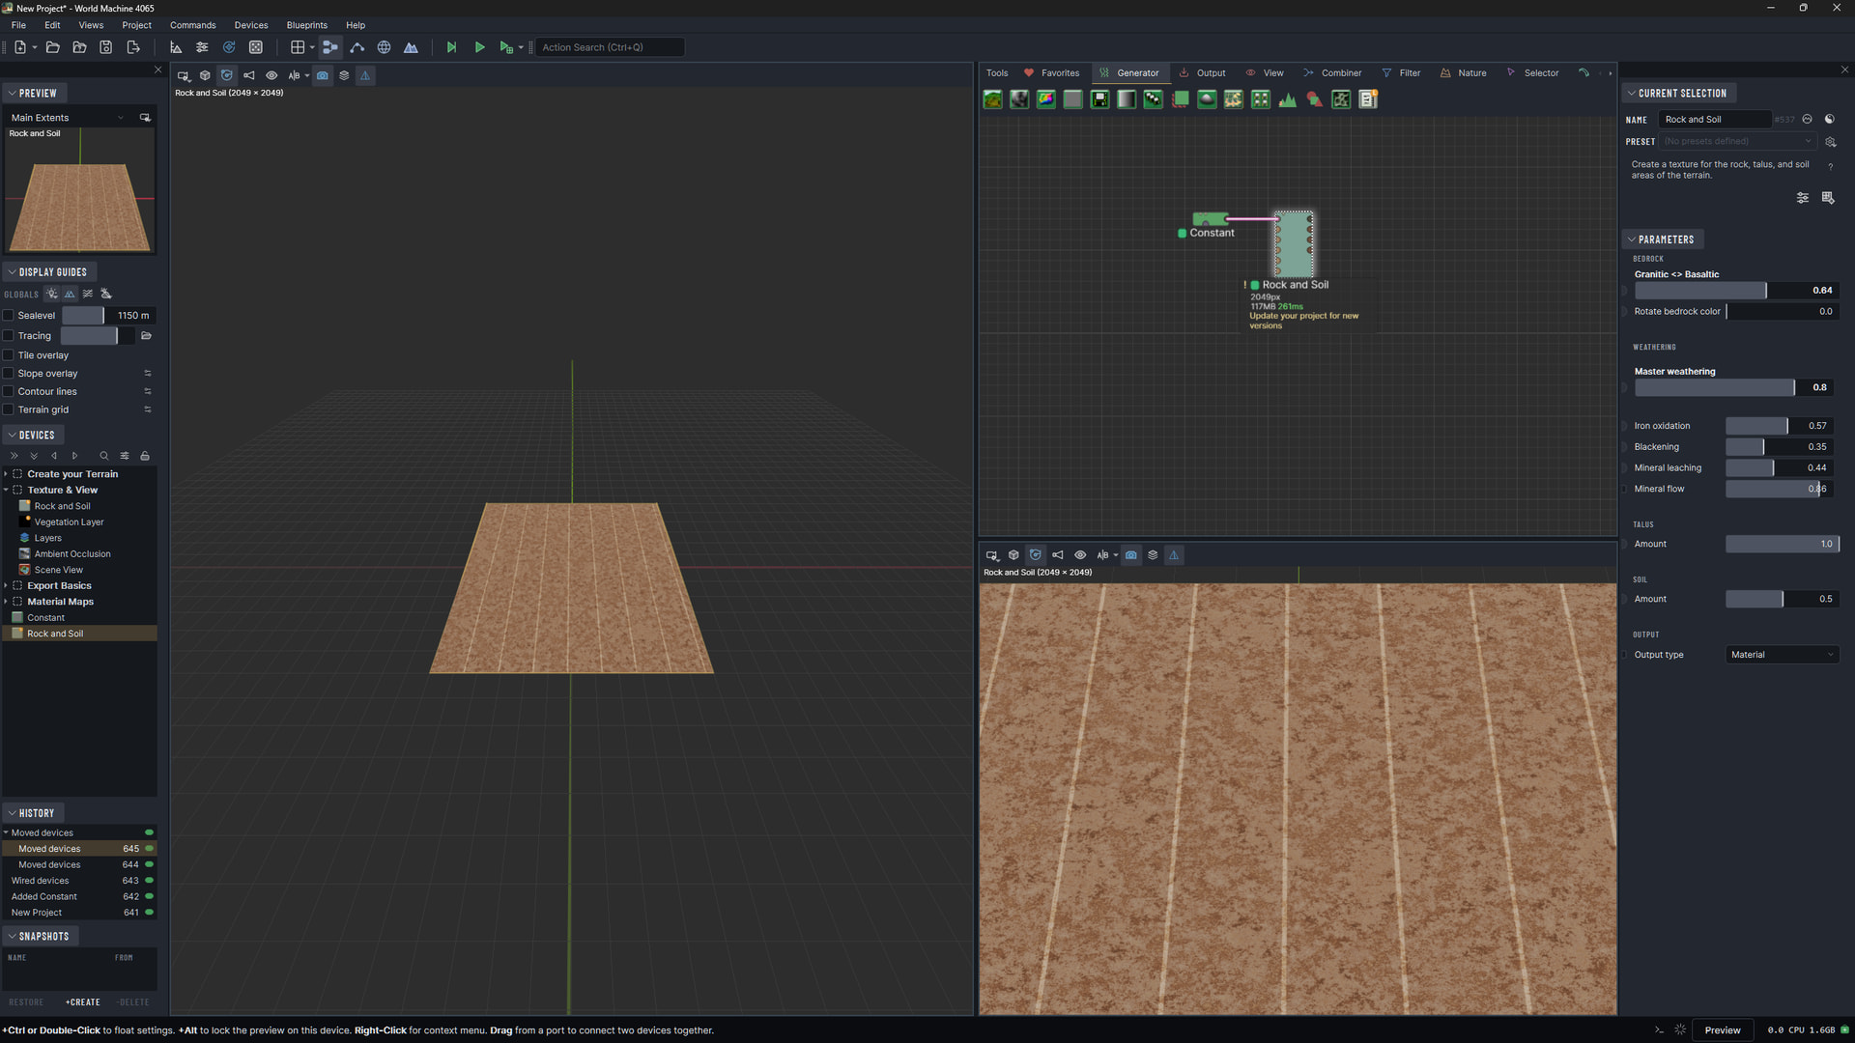
Task: Click the Action Search input field
Action: (611, 47)
